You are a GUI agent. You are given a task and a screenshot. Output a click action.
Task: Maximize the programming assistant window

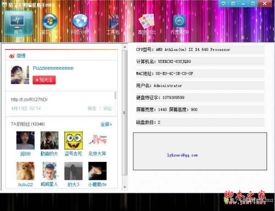[253, 4]
